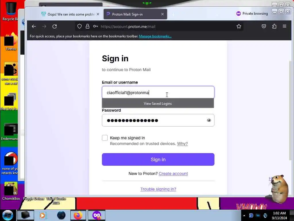Open the Visual Studio 2015 desktop label
Viewport: 294px width, 221px height.
click(56, 201)
